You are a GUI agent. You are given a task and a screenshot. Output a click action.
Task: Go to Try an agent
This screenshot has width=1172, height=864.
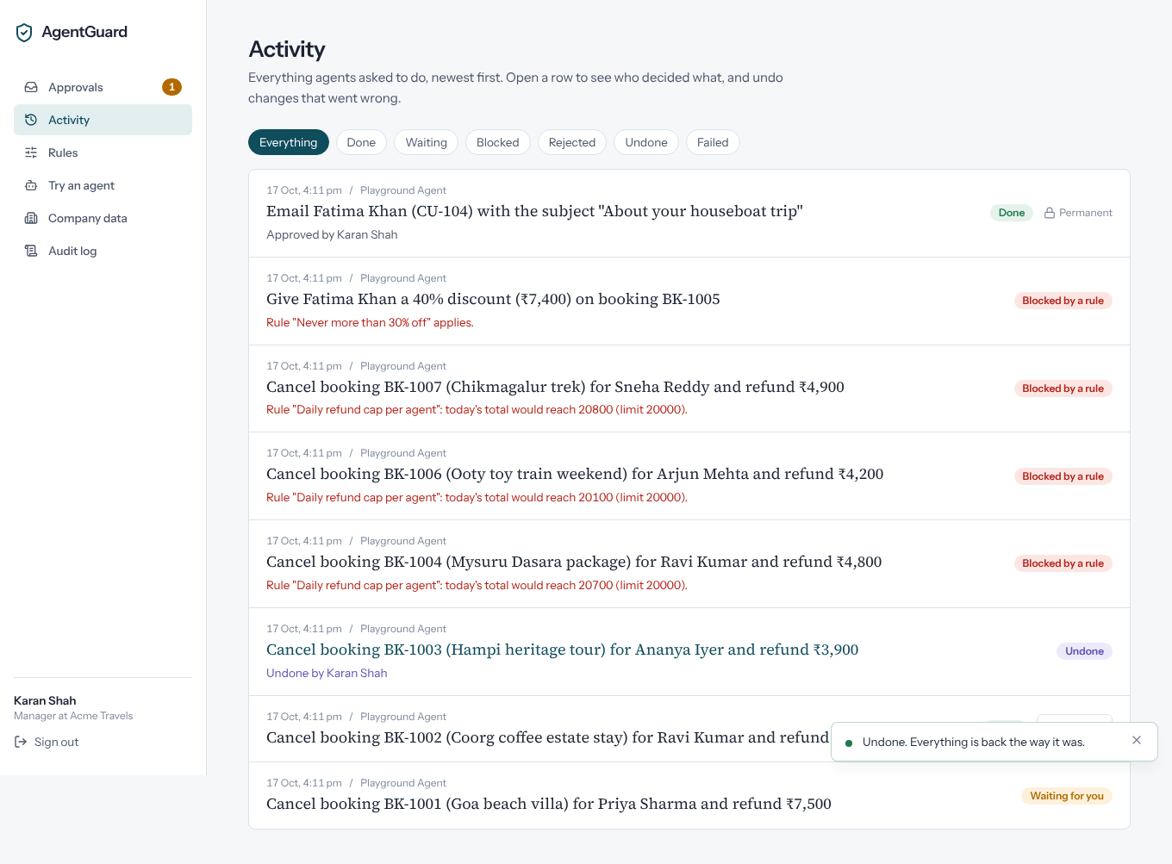(x=103, y=185)
